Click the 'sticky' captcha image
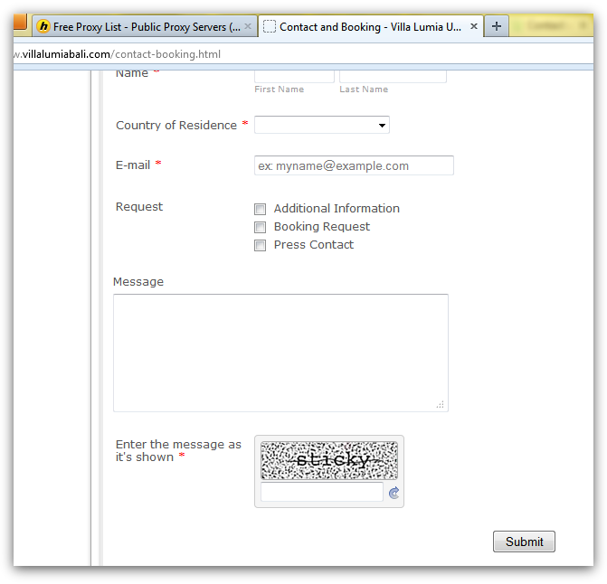 click(329, 460)
